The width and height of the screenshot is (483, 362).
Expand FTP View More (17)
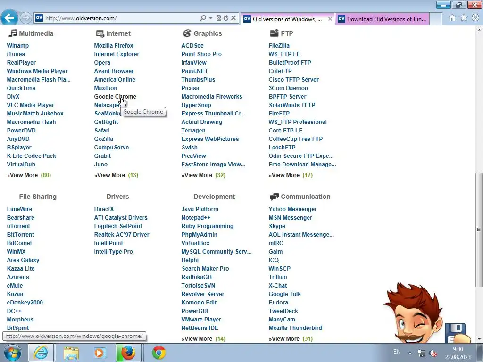point(291,175)
